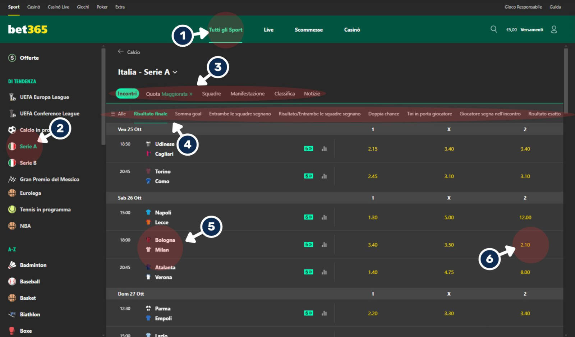Pick the draw odds 3.10 for Torino-Como

tap(449, 176)
